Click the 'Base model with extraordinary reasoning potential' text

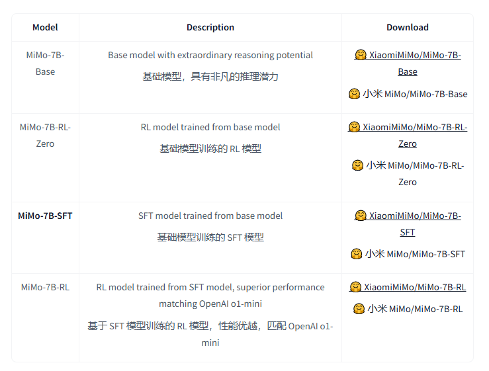point(210,55)
